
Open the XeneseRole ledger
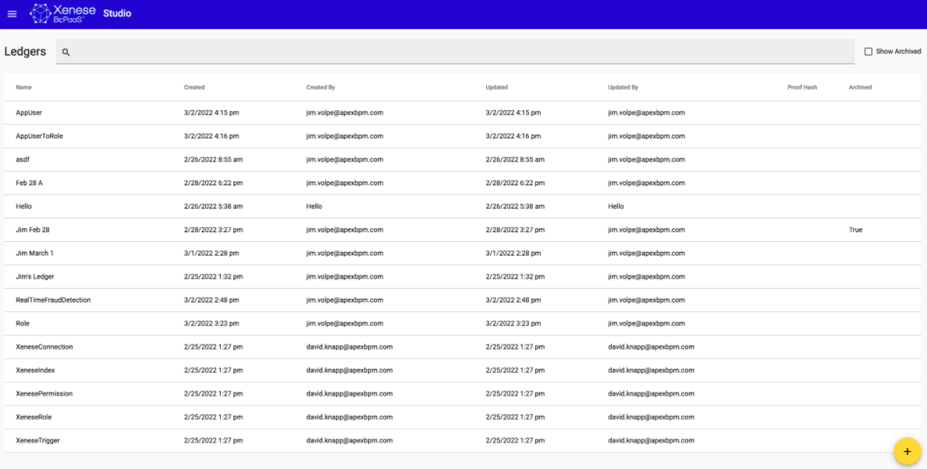pos(34,417)
